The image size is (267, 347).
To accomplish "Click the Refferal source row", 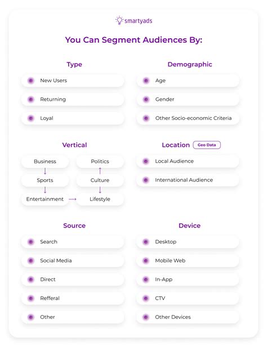I will (x=73, y=299).
